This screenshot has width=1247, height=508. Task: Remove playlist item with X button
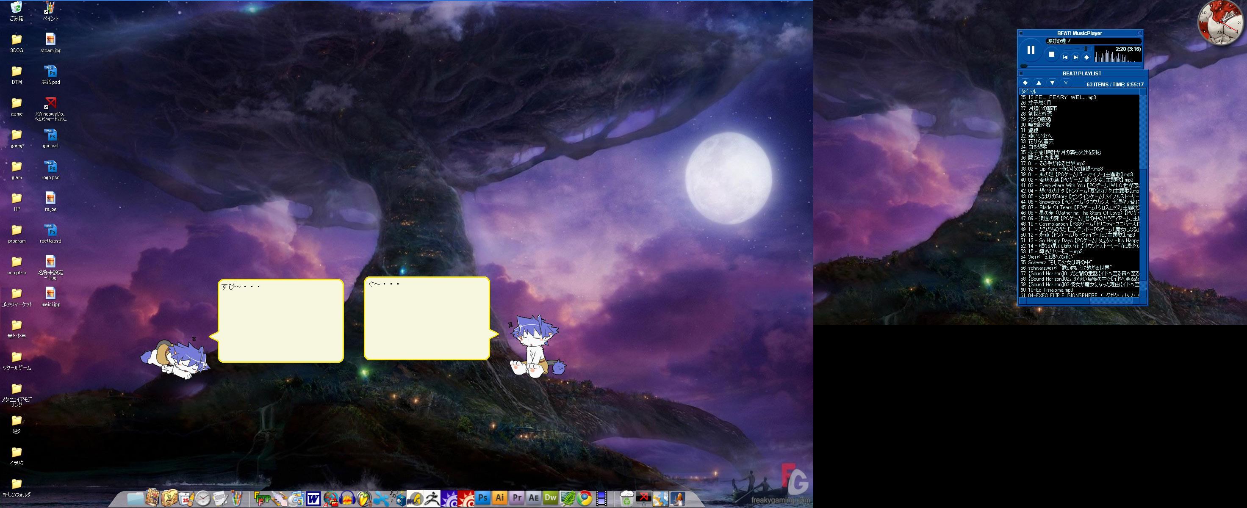(1065, 83)
